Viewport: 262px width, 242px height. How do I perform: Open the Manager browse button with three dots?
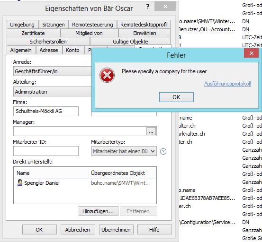click(x=151, y=131)
